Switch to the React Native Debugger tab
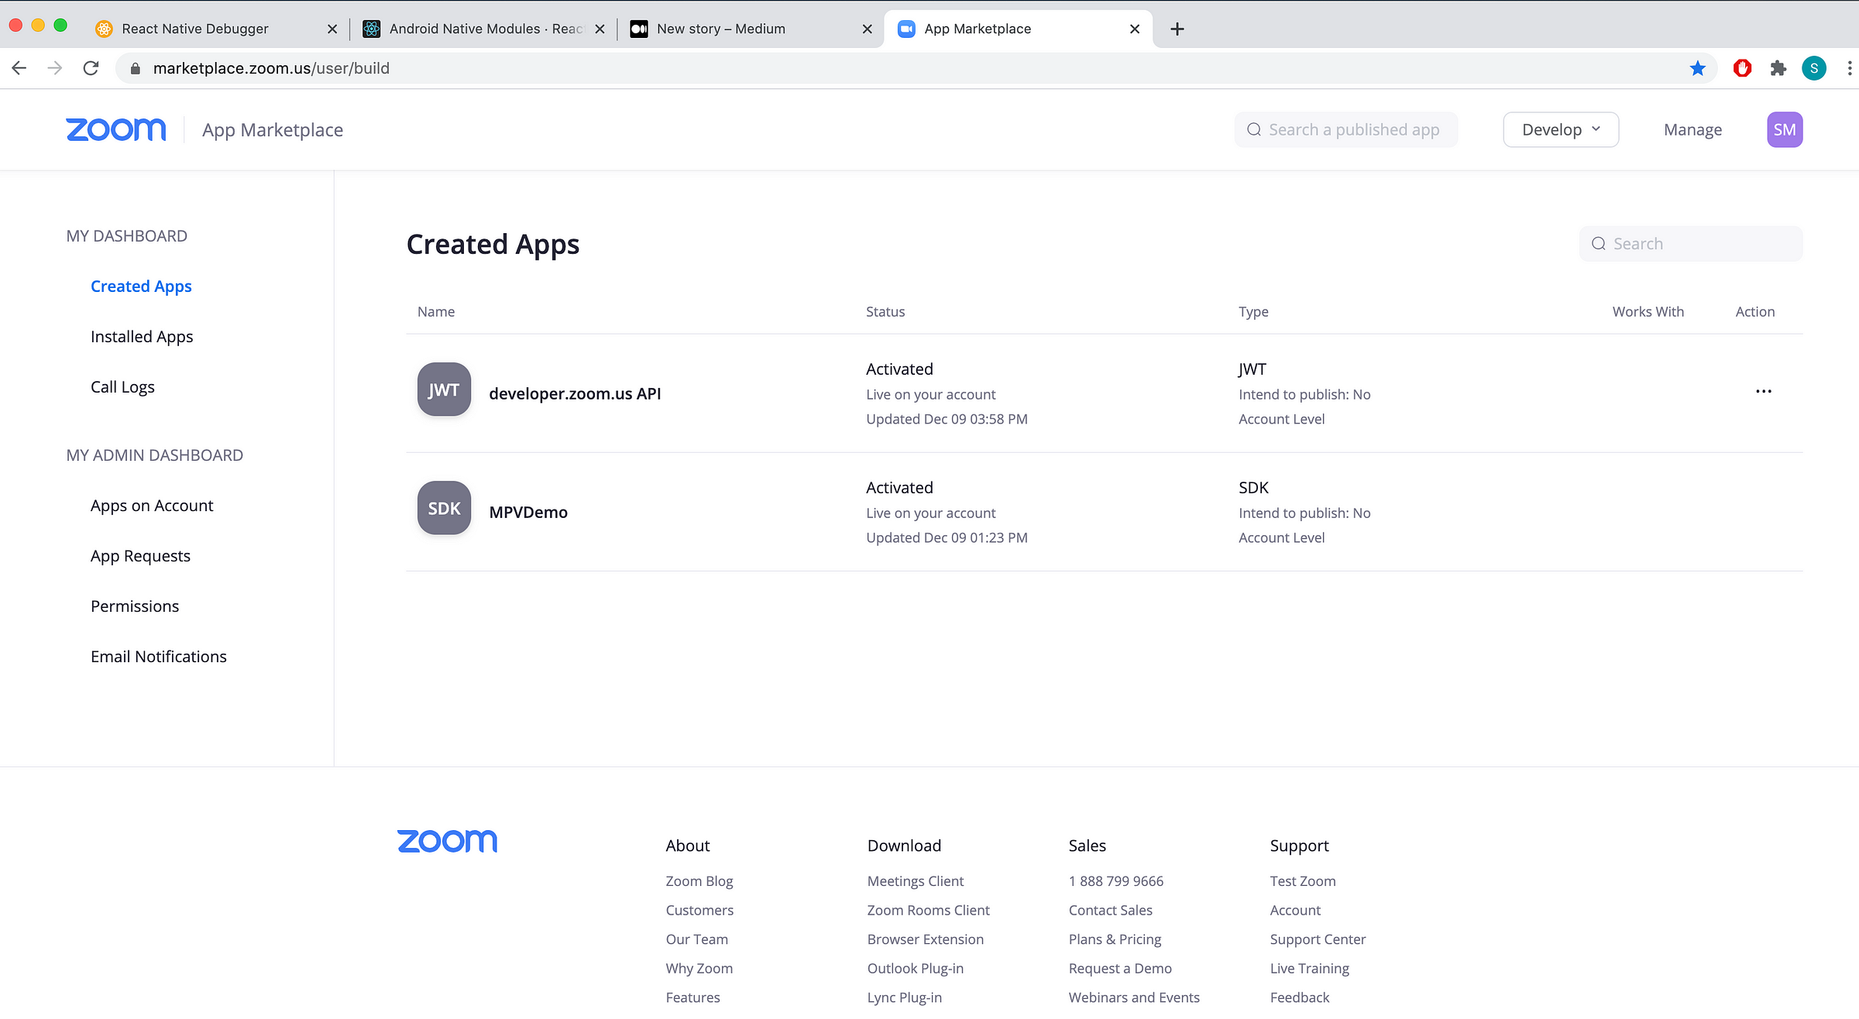Viewport: 1859px width, 1019px height. click(x=195, y=29)
